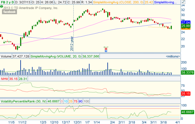Click the 46.6667 value in the VolatilityPercentileRank header
Image resolution: width=195 pixels, height=124 pixels.
pyautogui.click(x=53, y=101)
